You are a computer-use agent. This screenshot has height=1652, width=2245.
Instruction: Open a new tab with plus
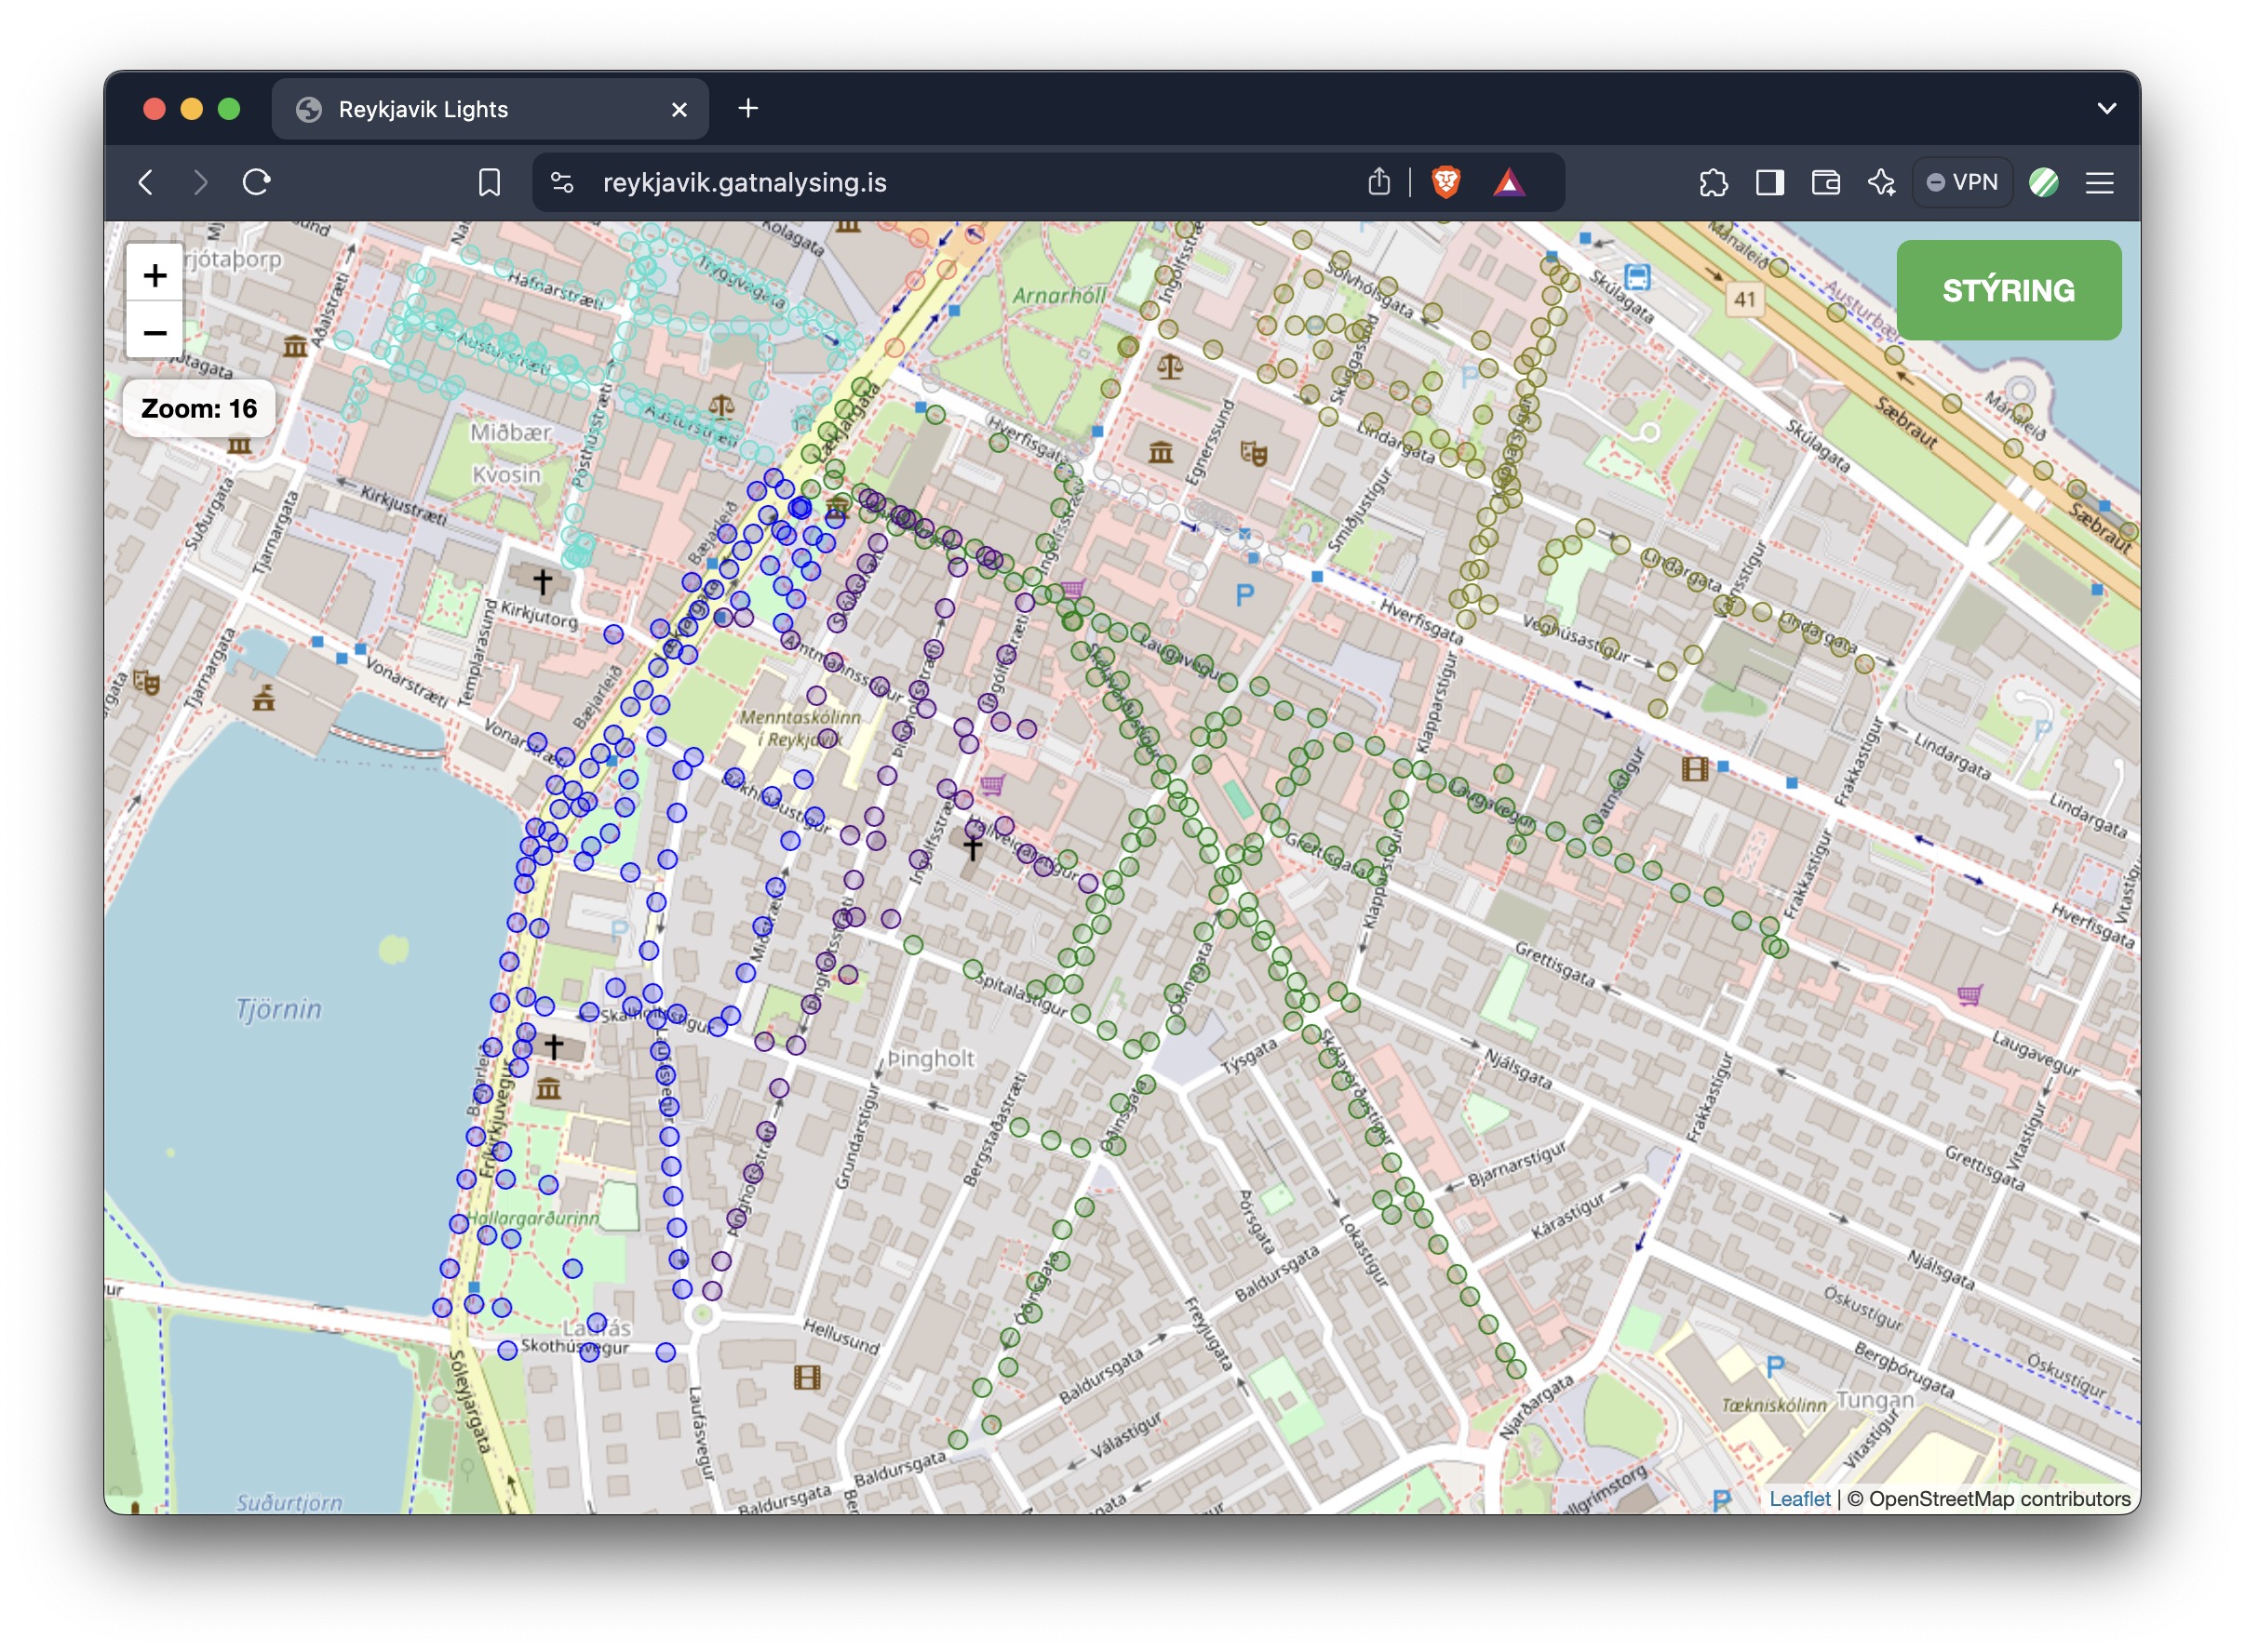point(747,108)
